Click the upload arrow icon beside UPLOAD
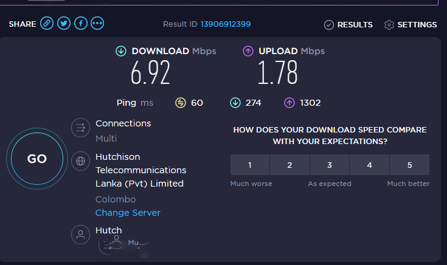The height and width of the screenshot is (265, 447). (248, 51)
